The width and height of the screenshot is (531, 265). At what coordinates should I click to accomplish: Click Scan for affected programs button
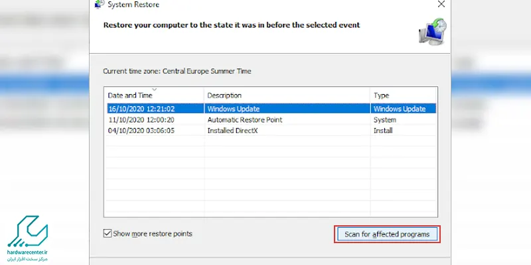(x=387, y=235)
